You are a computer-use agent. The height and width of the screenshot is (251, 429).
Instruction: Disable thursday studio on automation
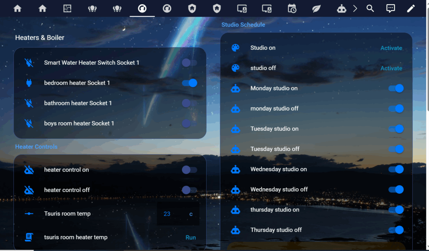pyautogui.click(x=396, y=210)
